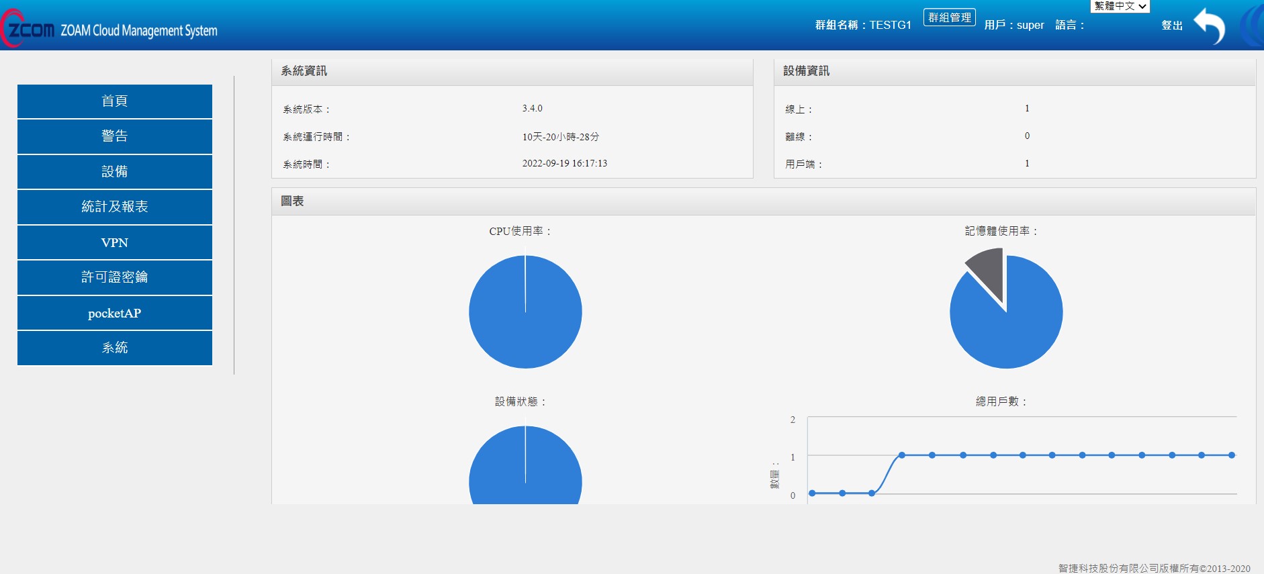
Task: Open the 警告 menu item
Action: pos(115,136)
